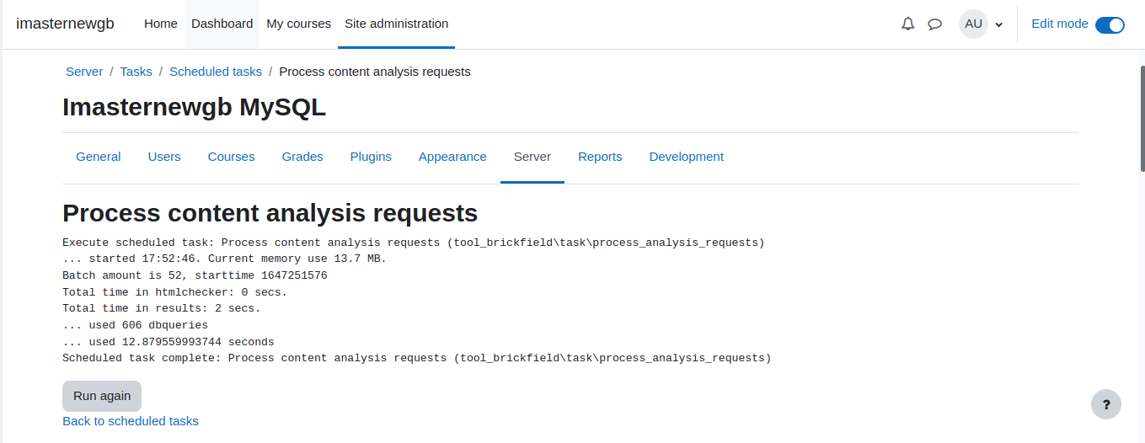Follow the Back to scheduled tasks link
The image size is (1145, 443).
131,421
